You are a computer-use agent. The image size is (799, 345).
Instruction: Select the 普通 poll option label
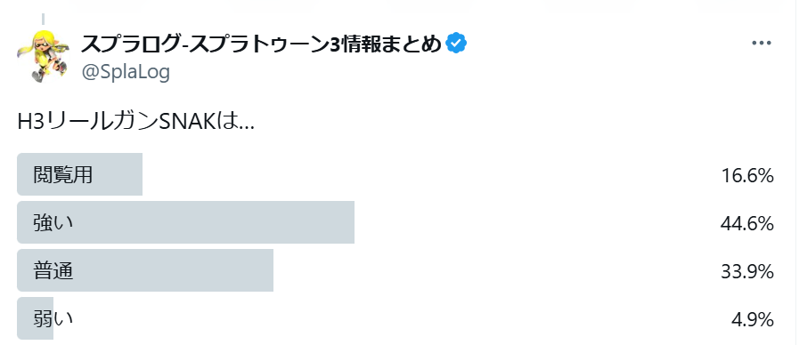tap(53, 271)
